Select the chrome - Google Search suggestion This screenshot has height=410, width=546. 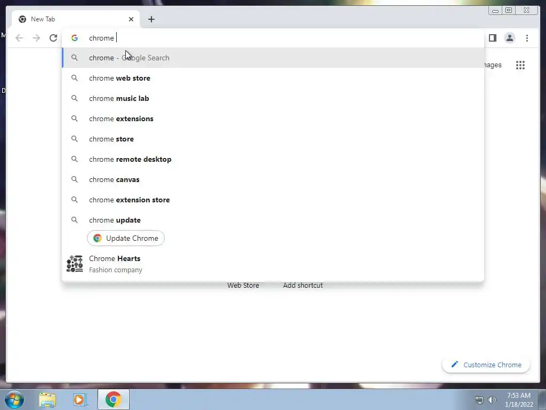coord(273,58)
